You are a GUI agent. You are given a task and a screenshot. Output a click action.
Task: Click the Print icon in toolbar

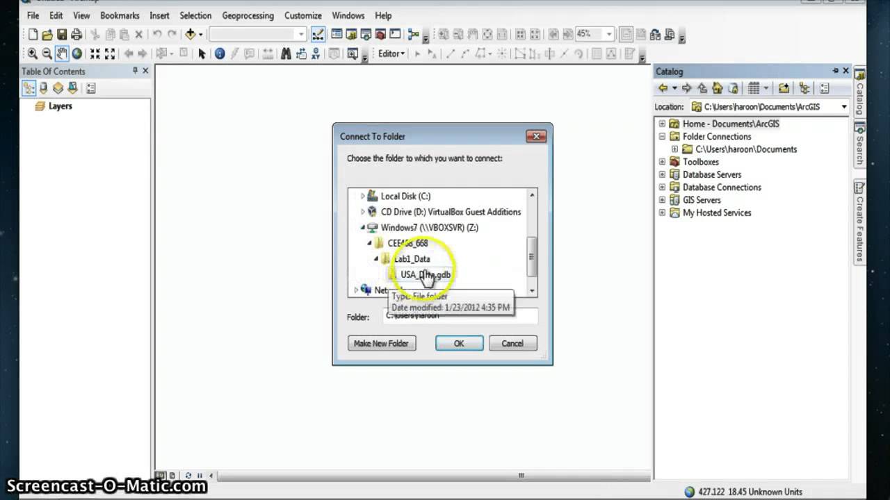76,34
